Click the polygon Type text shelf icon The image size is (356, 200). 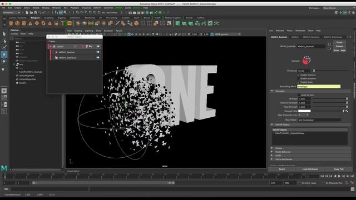click(x=63, y=23)
